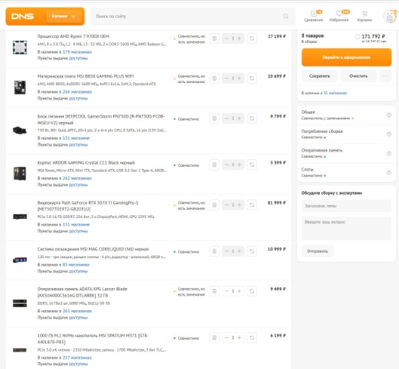The image size is (399, 369).
Task: Open the Palit GeForce RTX 5070 Ti thumbnail
Action: click(20, 217)
